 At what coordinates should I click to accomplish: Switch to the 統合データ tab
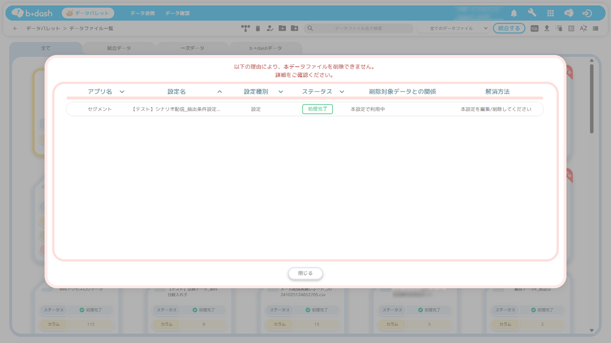(119, 48)
